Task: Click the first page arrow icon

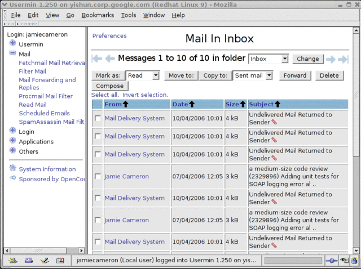Action: tap(96, 59)
